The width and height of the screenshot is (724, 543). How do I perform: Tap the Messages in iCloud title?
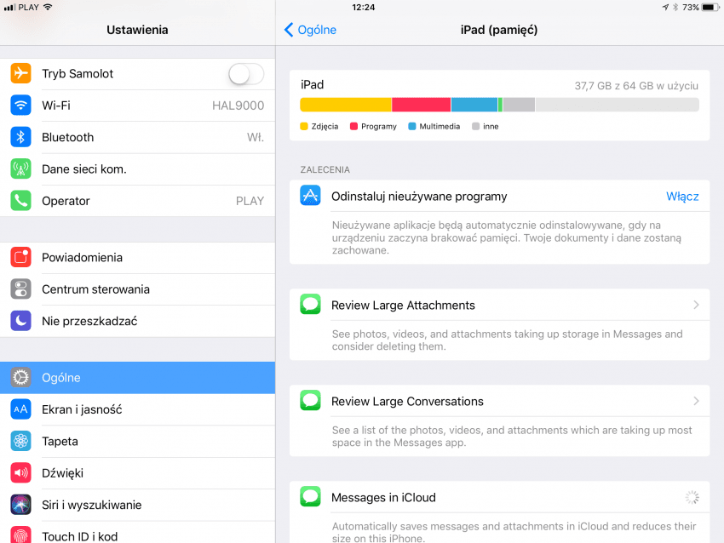point(383,497)
